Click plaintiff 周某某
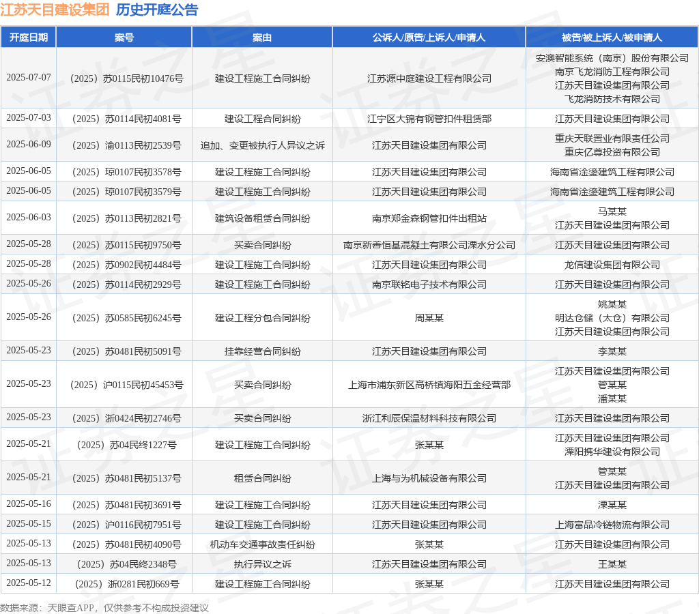 (429, 318)
